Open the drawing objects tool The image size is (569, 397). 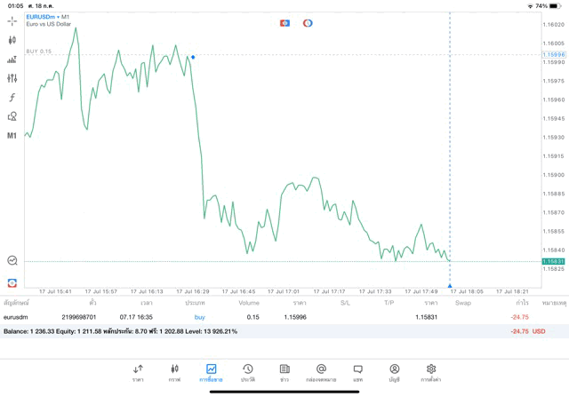pos(12,116)
